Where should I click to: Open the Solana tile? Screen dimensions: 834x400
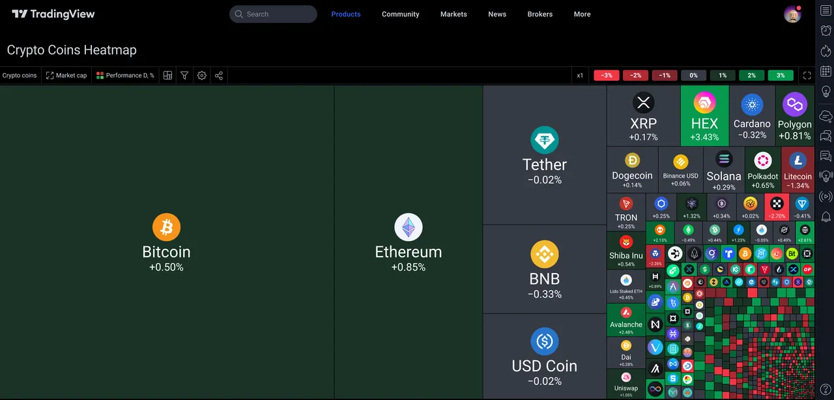(724, 169)
